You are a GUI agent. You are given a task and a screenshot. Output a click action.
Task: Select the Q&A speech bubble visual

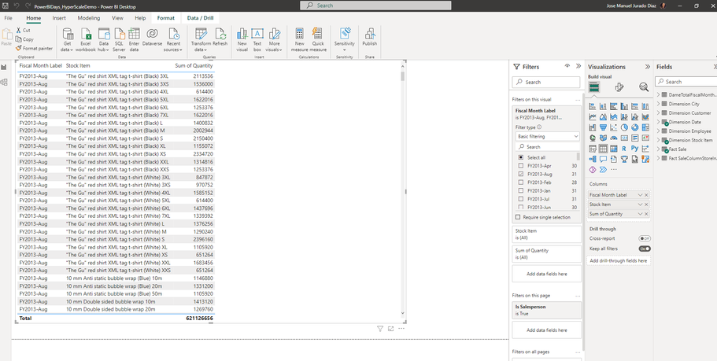[603, 159]
